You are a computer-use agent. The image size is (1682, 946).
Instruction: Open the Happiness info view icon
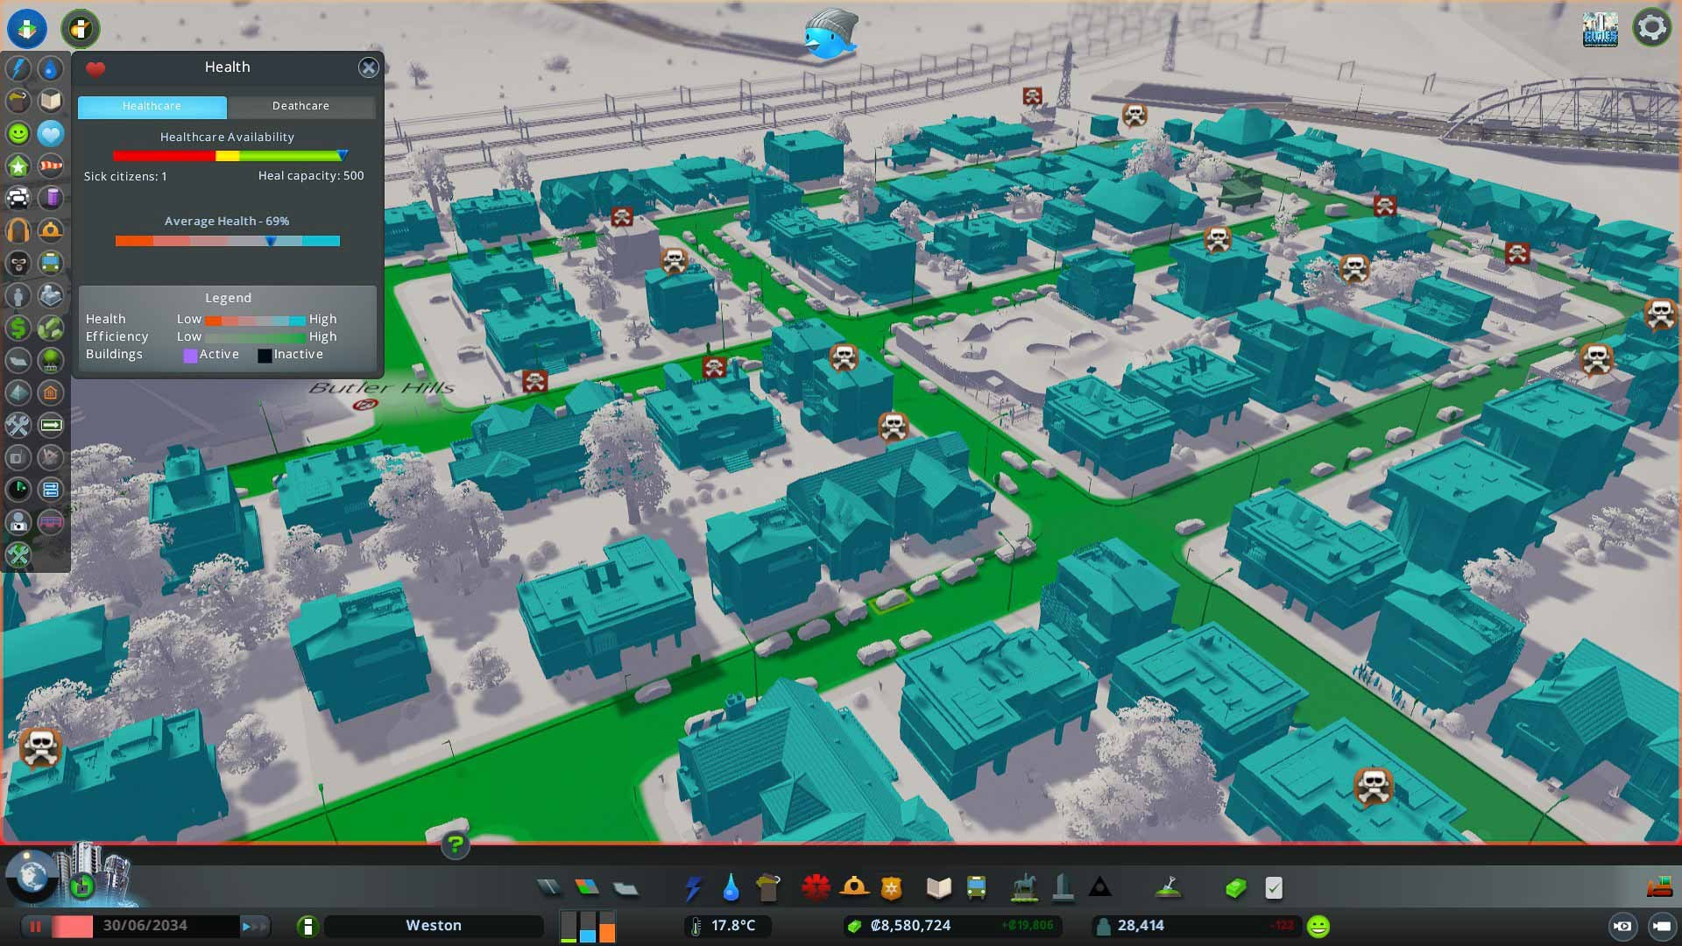coord(18,133)
